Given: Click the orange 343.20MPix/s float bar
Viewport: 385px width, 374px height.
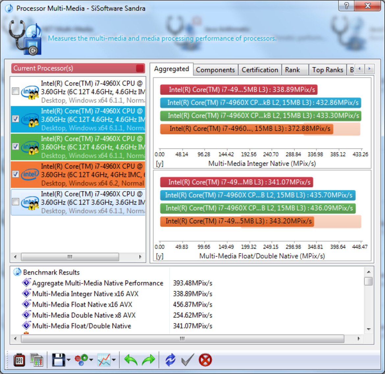Looking at the screenshot, I should pyautogui.click(x=237, y=221).
